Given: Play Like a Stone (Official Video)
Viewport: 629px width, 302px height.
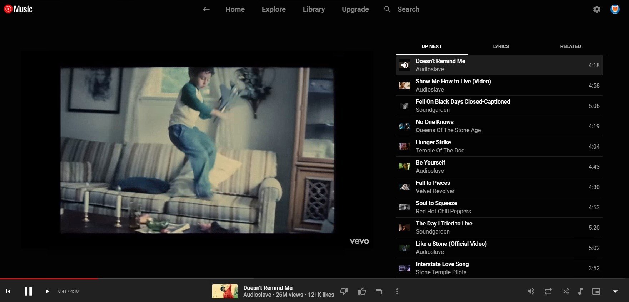Looking at the screenshot, I should (x=499, y=248).
